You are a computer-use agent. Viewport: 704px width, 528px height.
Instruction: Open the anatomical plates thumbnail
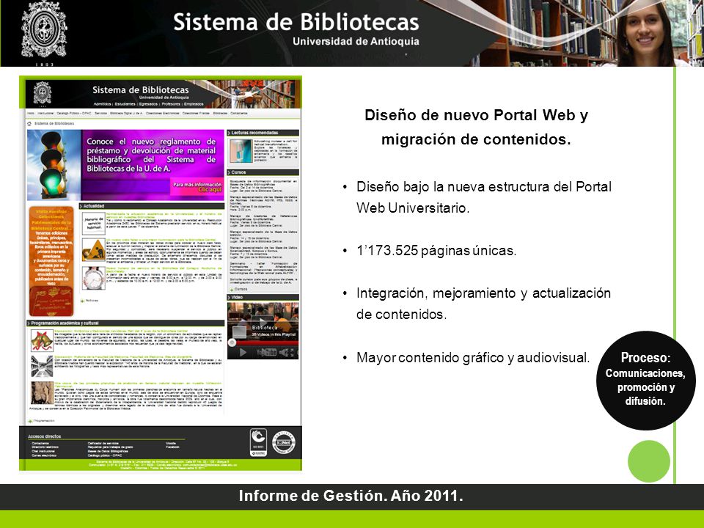43,393
